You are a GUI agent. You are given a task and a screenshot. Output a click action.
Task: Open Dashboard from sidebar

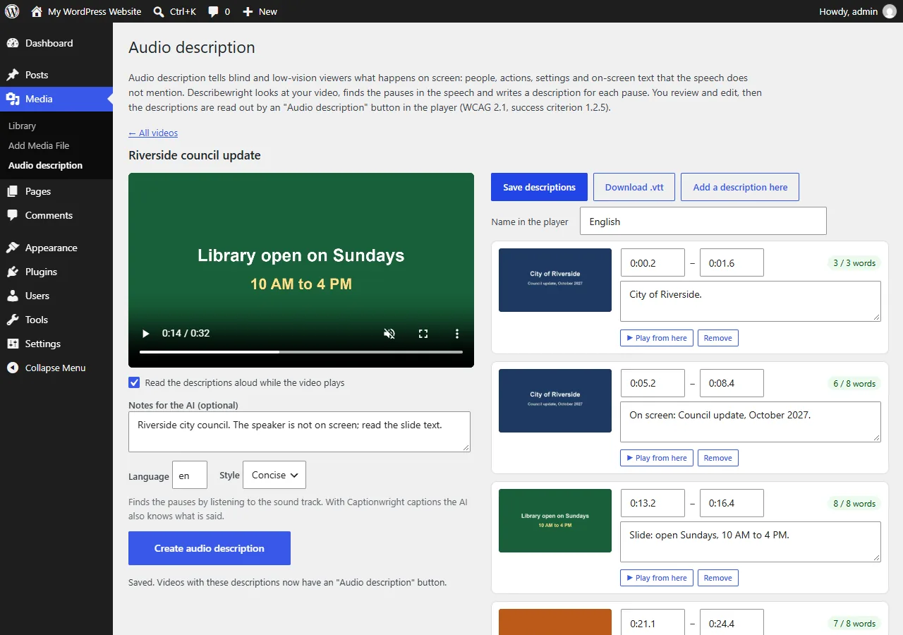[x=56, y=43]
